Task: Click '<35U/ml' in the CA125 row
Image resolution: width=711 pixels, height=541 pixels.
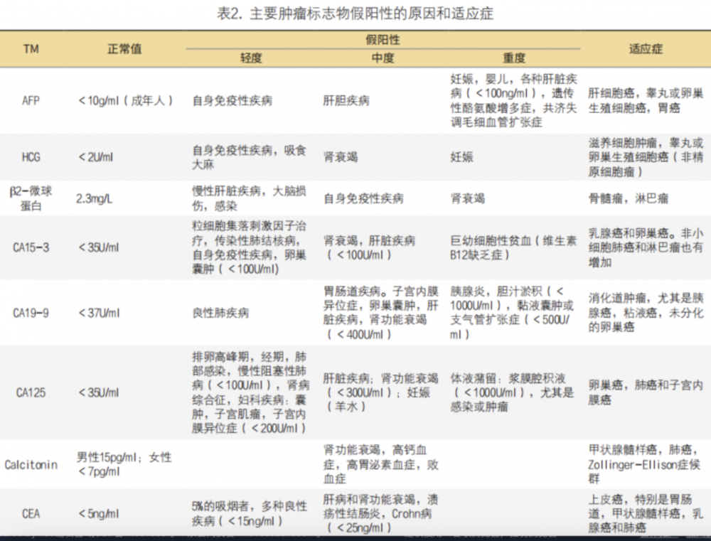Action: pyautogui.click(x=98, y=392)
